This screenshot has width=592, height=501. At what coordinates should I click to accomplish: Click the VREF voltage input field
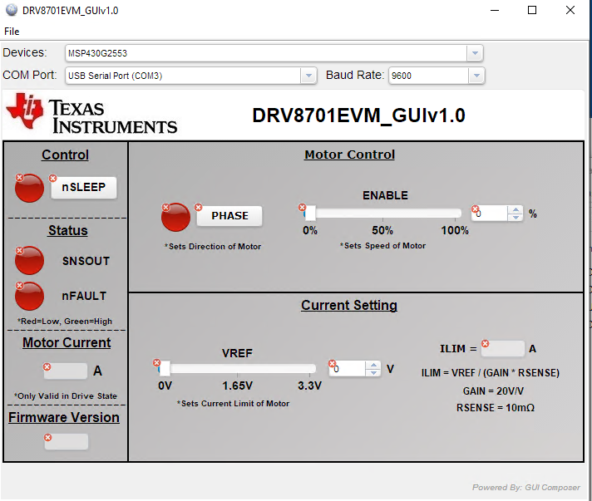[348, 369]
